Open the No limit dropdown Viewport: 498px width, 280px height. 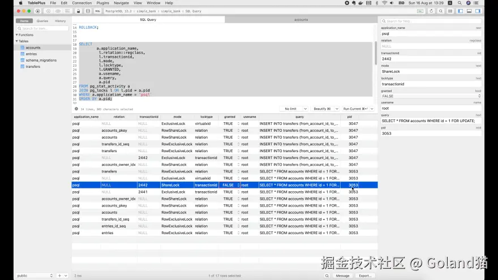click(294, 109)
